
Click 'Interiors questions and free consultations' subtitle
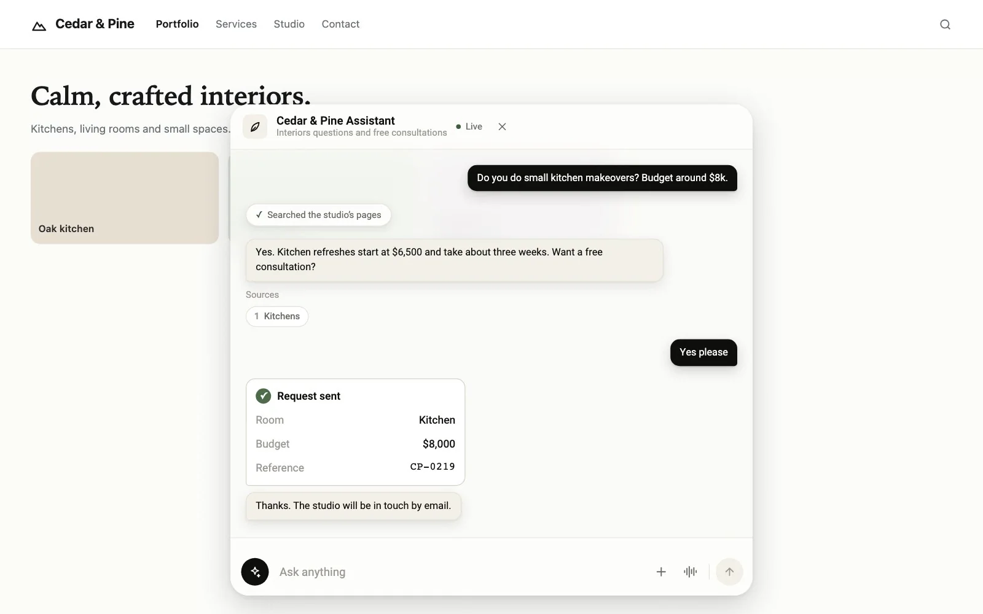(x=362, y=133)
